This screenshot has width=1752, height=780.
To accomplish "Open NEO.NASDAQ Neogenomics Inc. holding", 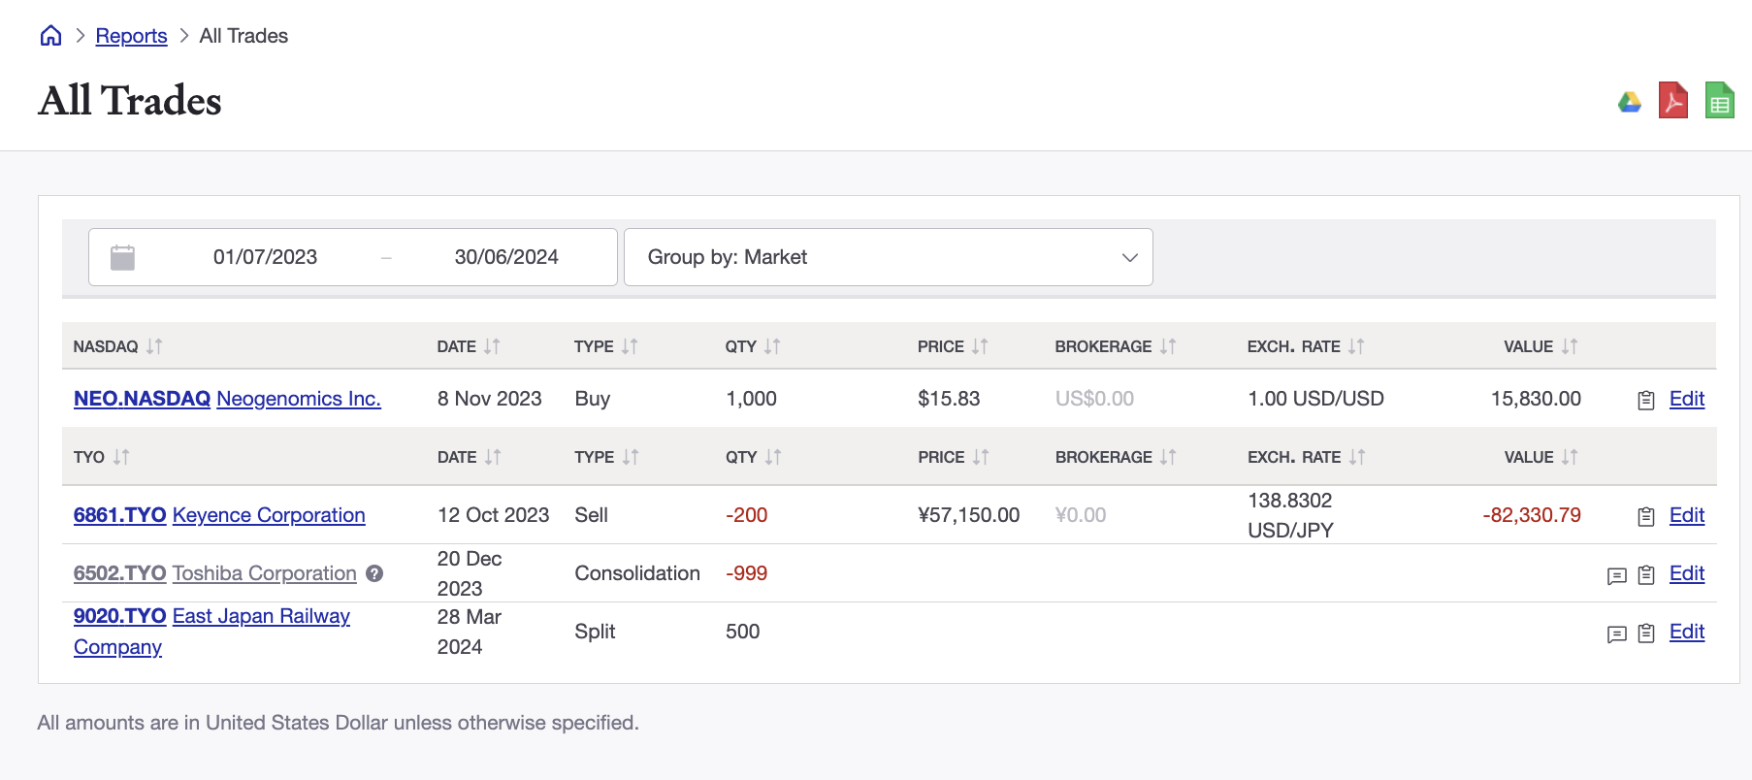I will [x=227, y=399].
